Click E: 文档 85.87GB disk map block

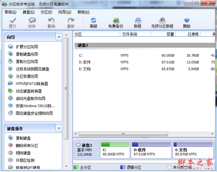(193, 150)
